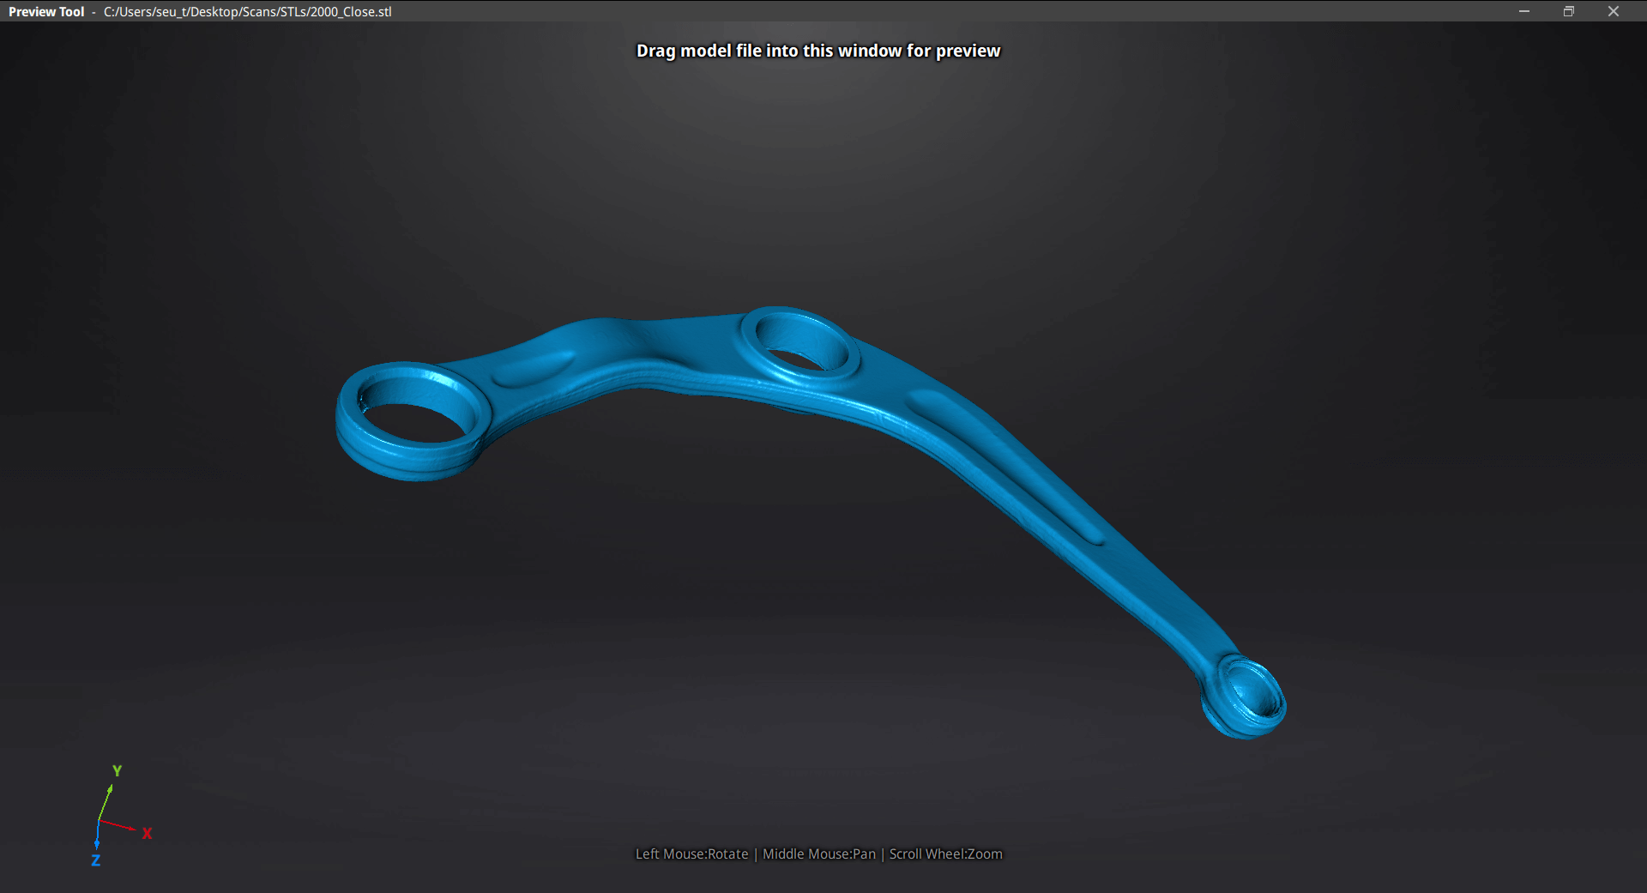Click the 'Left Mouse:Rotate' hint text
The height and width of the screenshot is (893, 1647).
[691, 854]
